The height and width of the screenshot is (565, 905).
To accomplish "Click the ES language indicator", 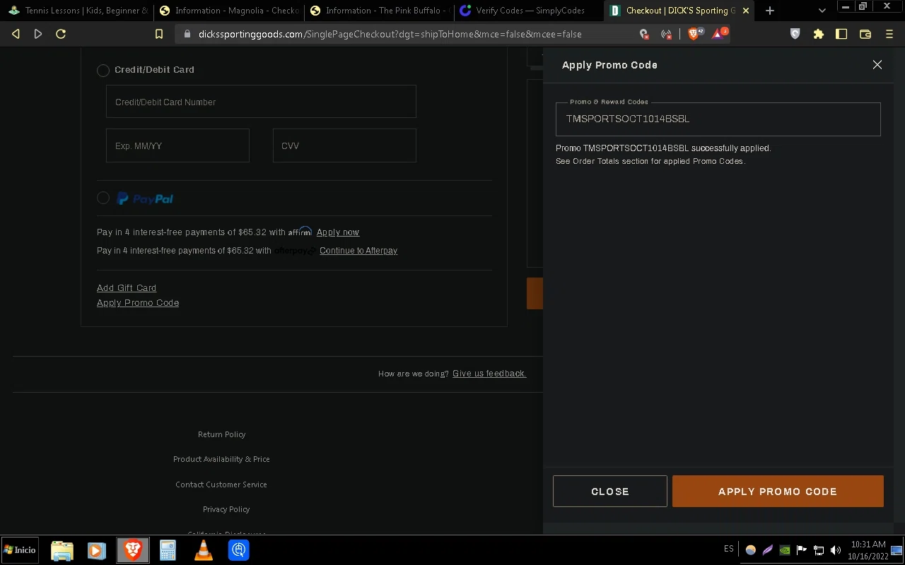I will point(729,549).
